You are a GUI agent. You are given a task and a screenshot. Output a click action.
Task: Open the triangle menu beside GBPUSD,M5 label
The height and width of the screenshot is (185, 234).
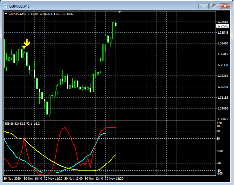pos(6,14)
